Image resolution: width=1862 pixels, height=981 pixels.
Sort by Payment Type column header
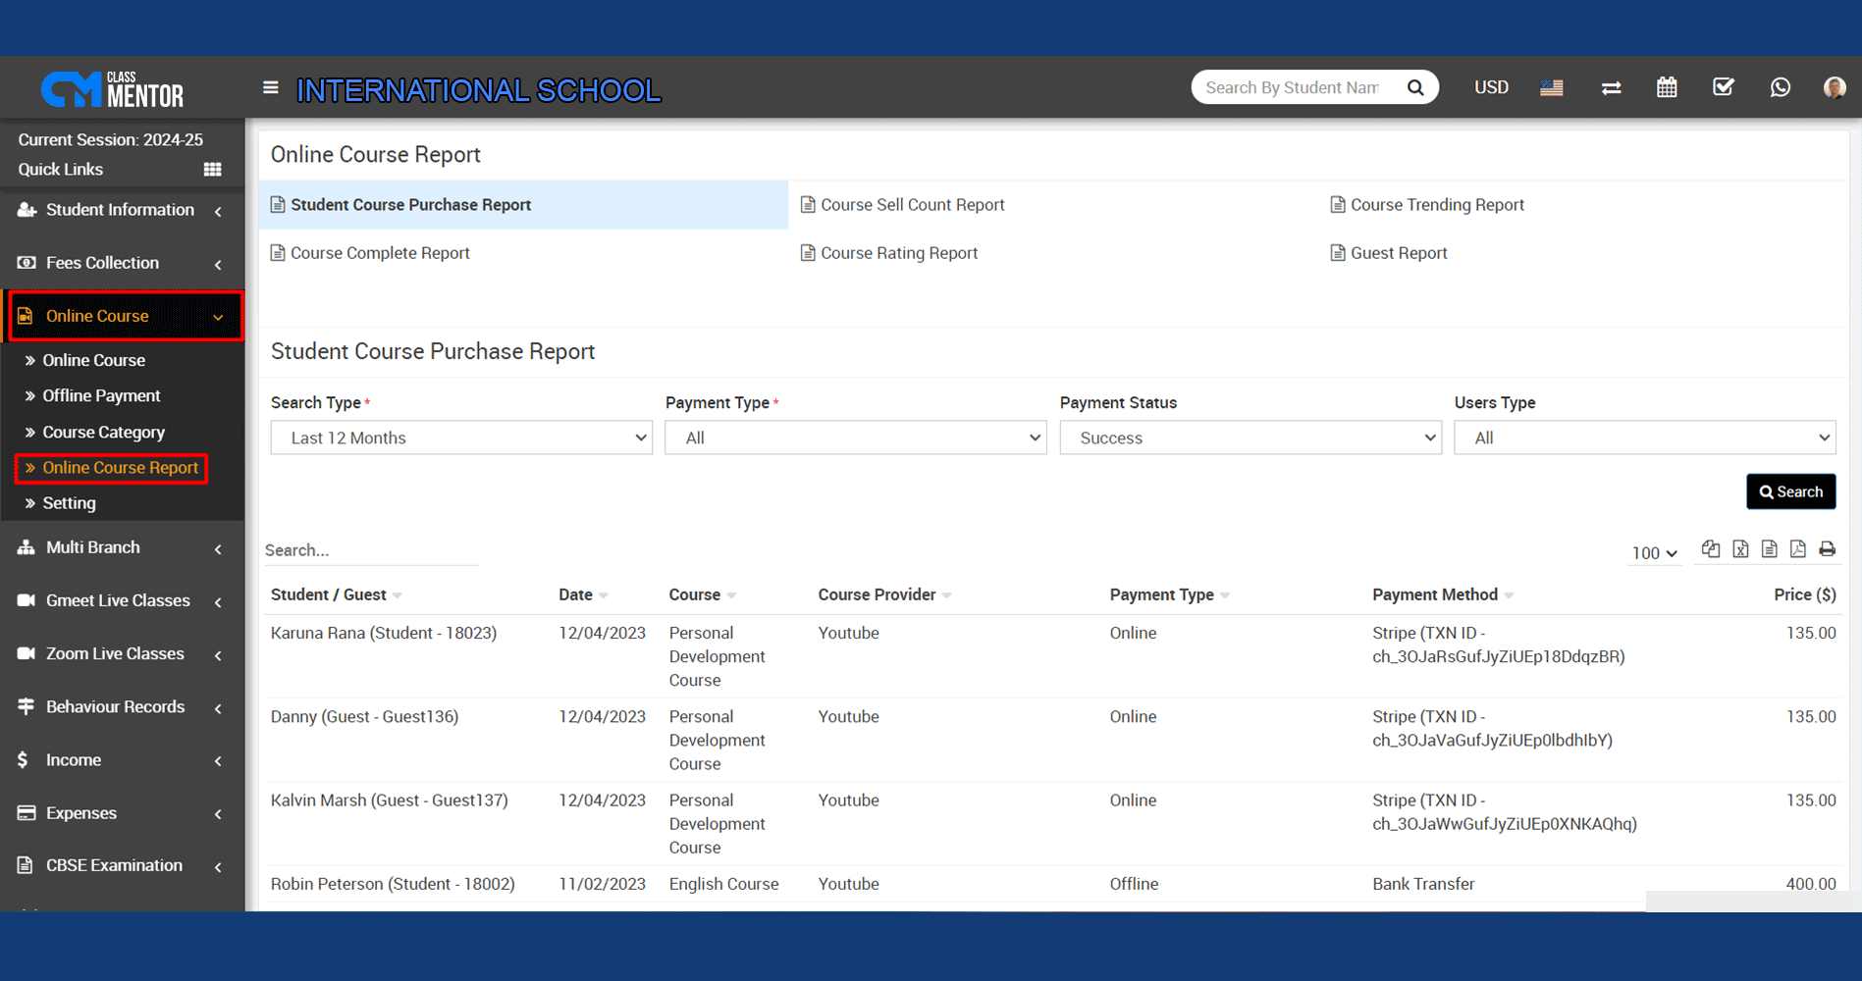tap(1170, 594)
